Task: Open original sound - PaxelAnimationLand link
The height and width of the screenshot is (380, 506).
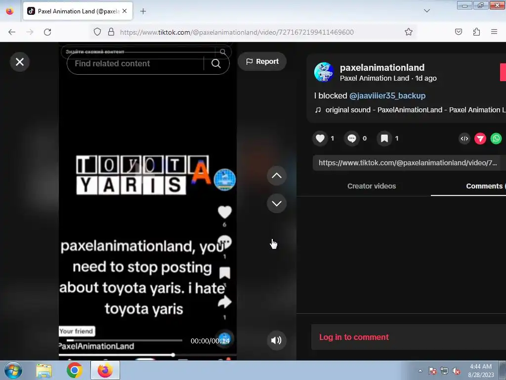Action: [415, 110]
